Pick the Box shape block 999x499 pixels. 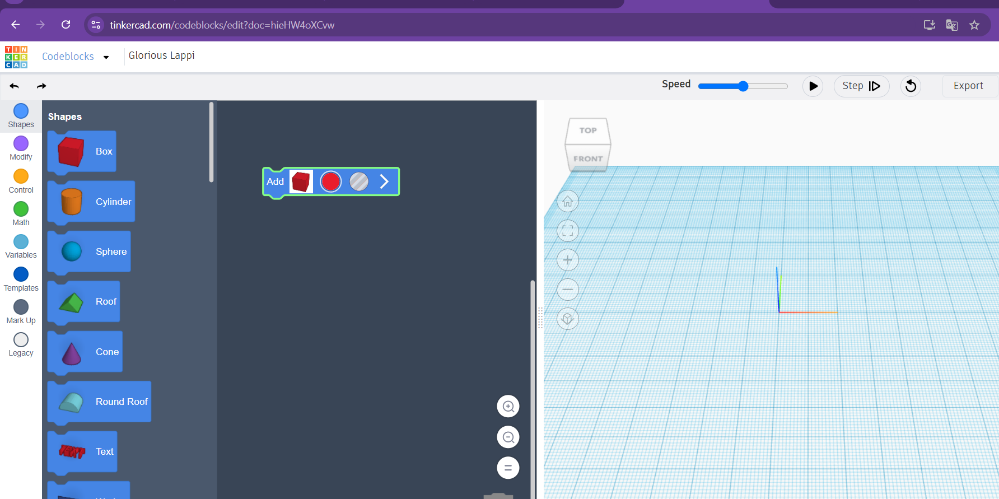click(x=82, y=151)
